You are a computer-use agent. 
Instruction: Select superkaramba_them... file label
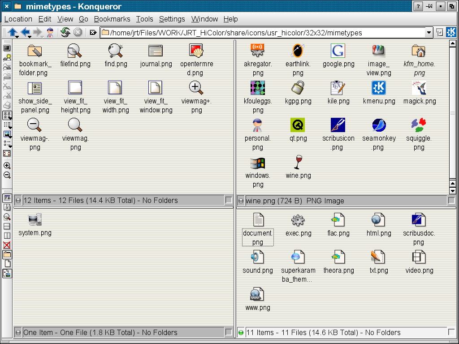pos(298,275)
